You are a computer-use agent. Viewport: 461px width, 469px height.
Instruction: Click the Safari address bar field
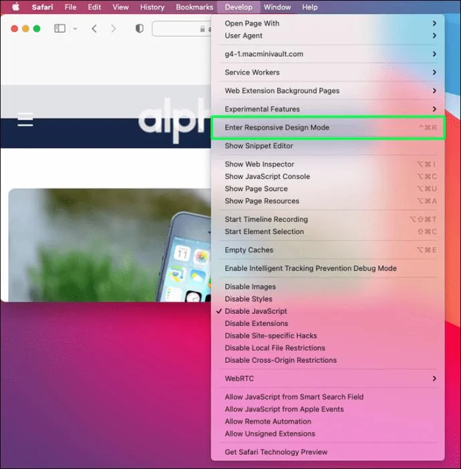(182, 29)
